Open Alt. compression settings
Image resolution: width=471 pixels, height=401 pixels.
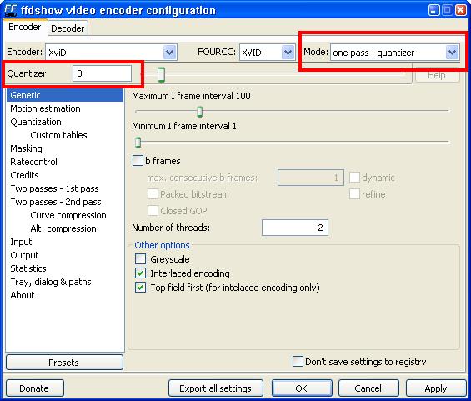(x=63, y=228)
